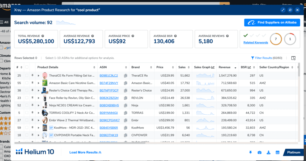Expand the CIVPOWER Portable Neck Fan row
The height and width of the screenshot is (161, 306).
[x=39, y=135]
